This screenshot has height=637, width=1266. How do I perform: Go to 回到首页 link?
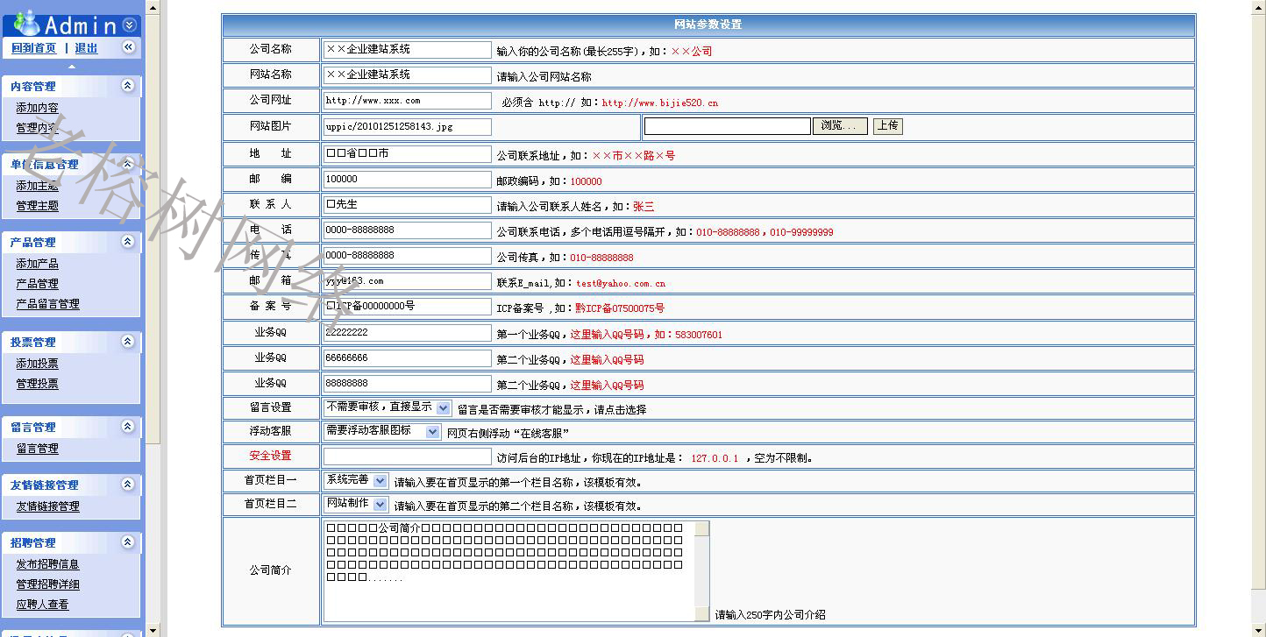coord(34,48)
